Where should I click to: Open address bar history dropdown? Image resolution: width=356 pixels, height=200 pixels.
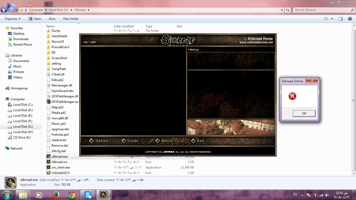pos(282,10)
